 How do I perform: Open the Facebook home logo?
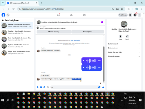coord(3,15)
